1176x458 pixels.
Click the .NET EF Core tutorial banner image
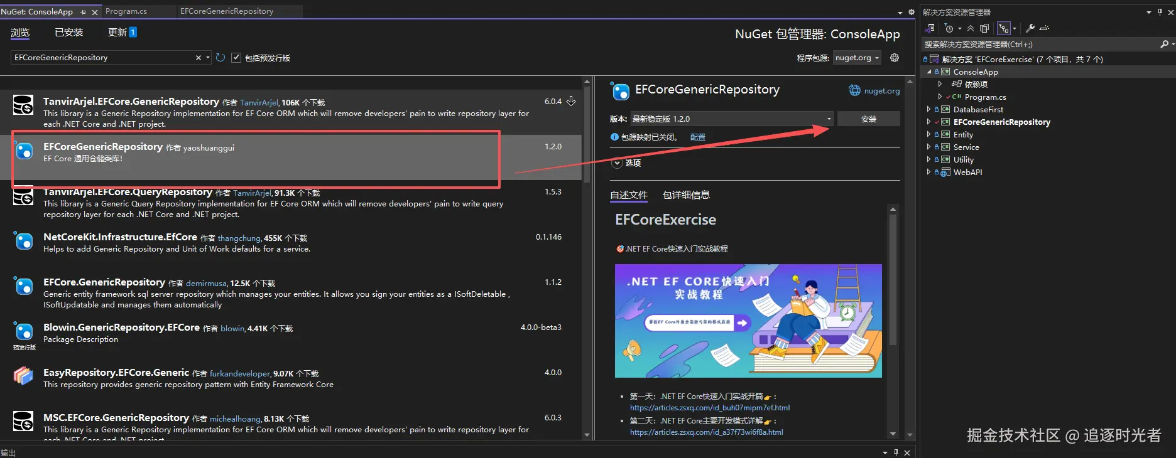click(x=748, y=321)
